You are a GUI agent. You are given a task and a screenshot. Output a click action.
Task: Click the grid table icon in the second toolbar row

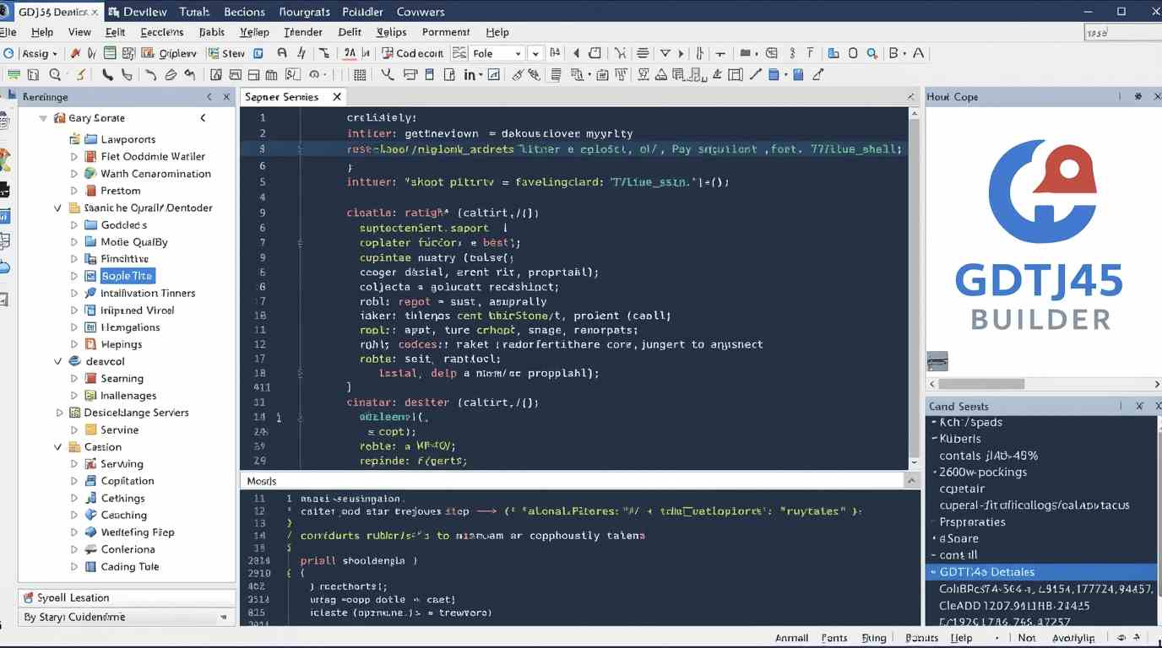click(x=360, y=75)
